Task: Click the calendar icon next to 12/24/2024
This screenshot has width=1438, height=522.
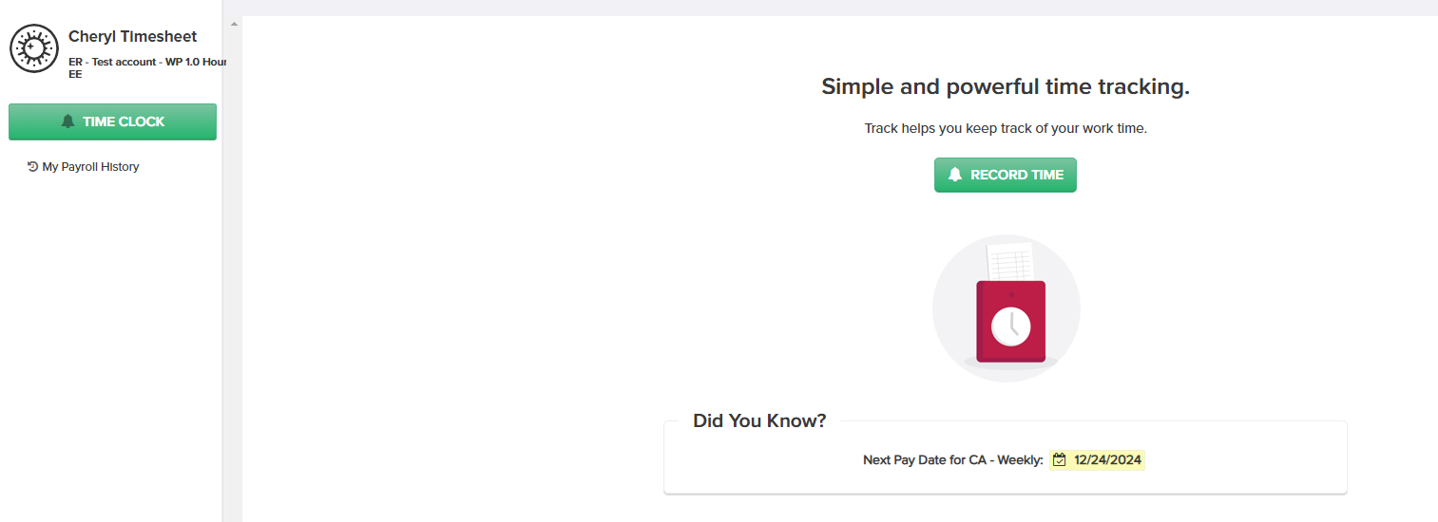Action: [1060, 460]
